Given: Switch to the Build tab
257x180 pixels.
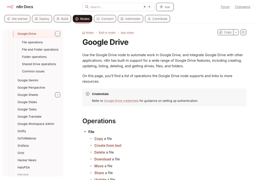Looking at the screenshot, I should click(62, 19).
